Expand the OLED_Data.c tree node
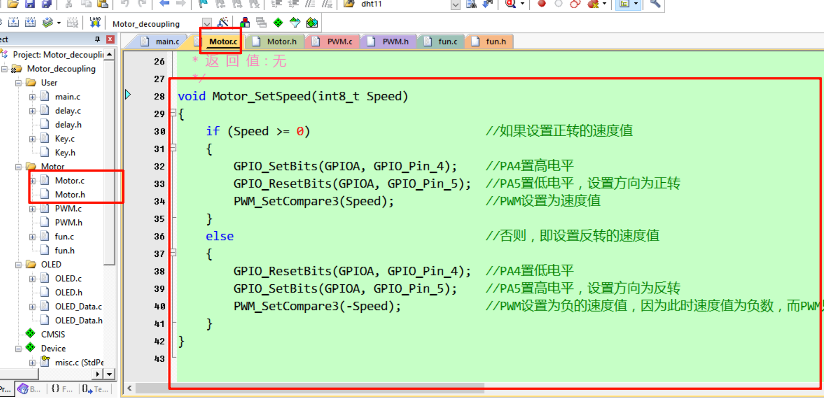824x399 pixels. pos(32,307)
